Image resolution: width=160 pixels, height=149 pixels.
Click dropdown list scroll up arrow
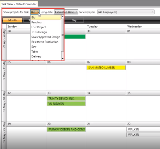click(x=62, y=17)
